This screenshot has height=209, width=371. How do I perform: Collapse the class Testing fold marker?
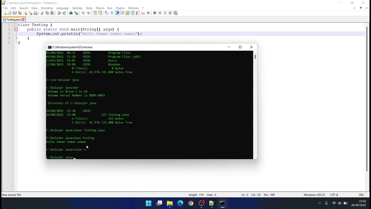(x=16, y=25)
